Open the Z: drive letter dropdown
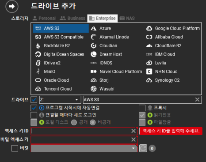206x162 pixels. coord(60,100)
